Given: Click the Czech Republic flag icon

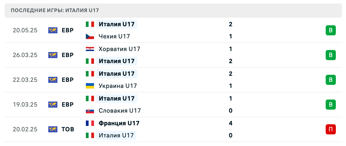Looking at the screenshot, I should click(x=90, y=36).
